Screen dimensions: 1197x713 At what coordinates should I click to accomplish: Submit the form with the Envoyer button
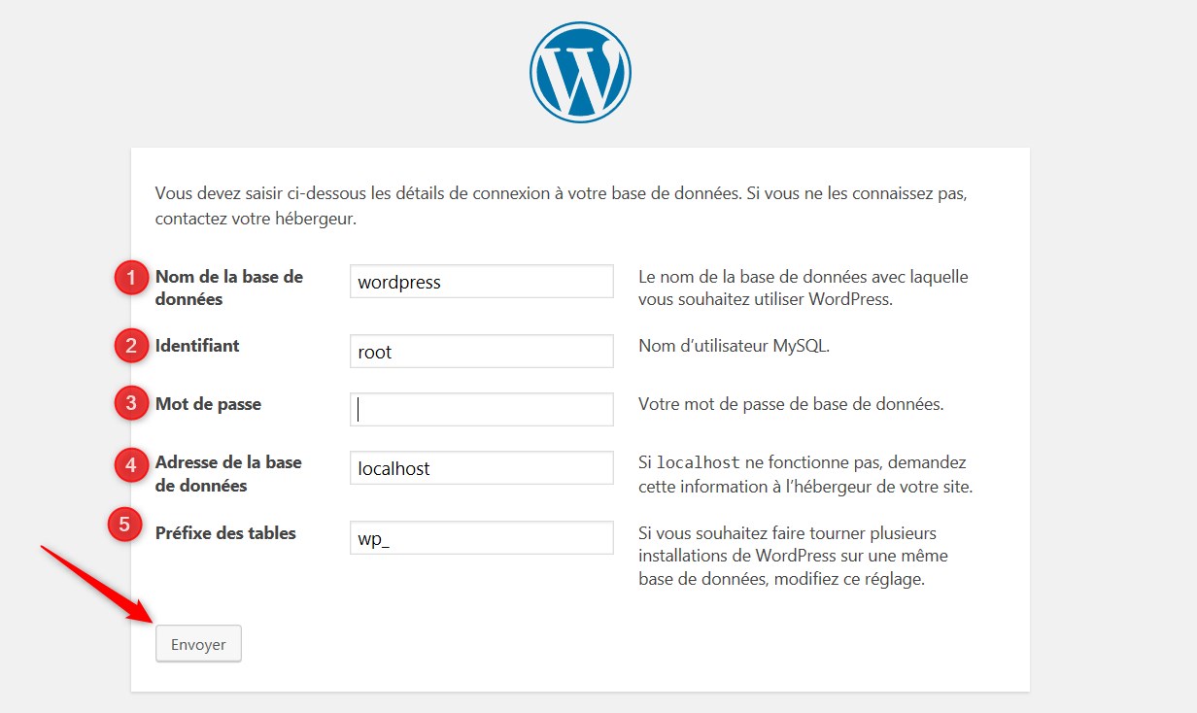click(x=198, y=644)
